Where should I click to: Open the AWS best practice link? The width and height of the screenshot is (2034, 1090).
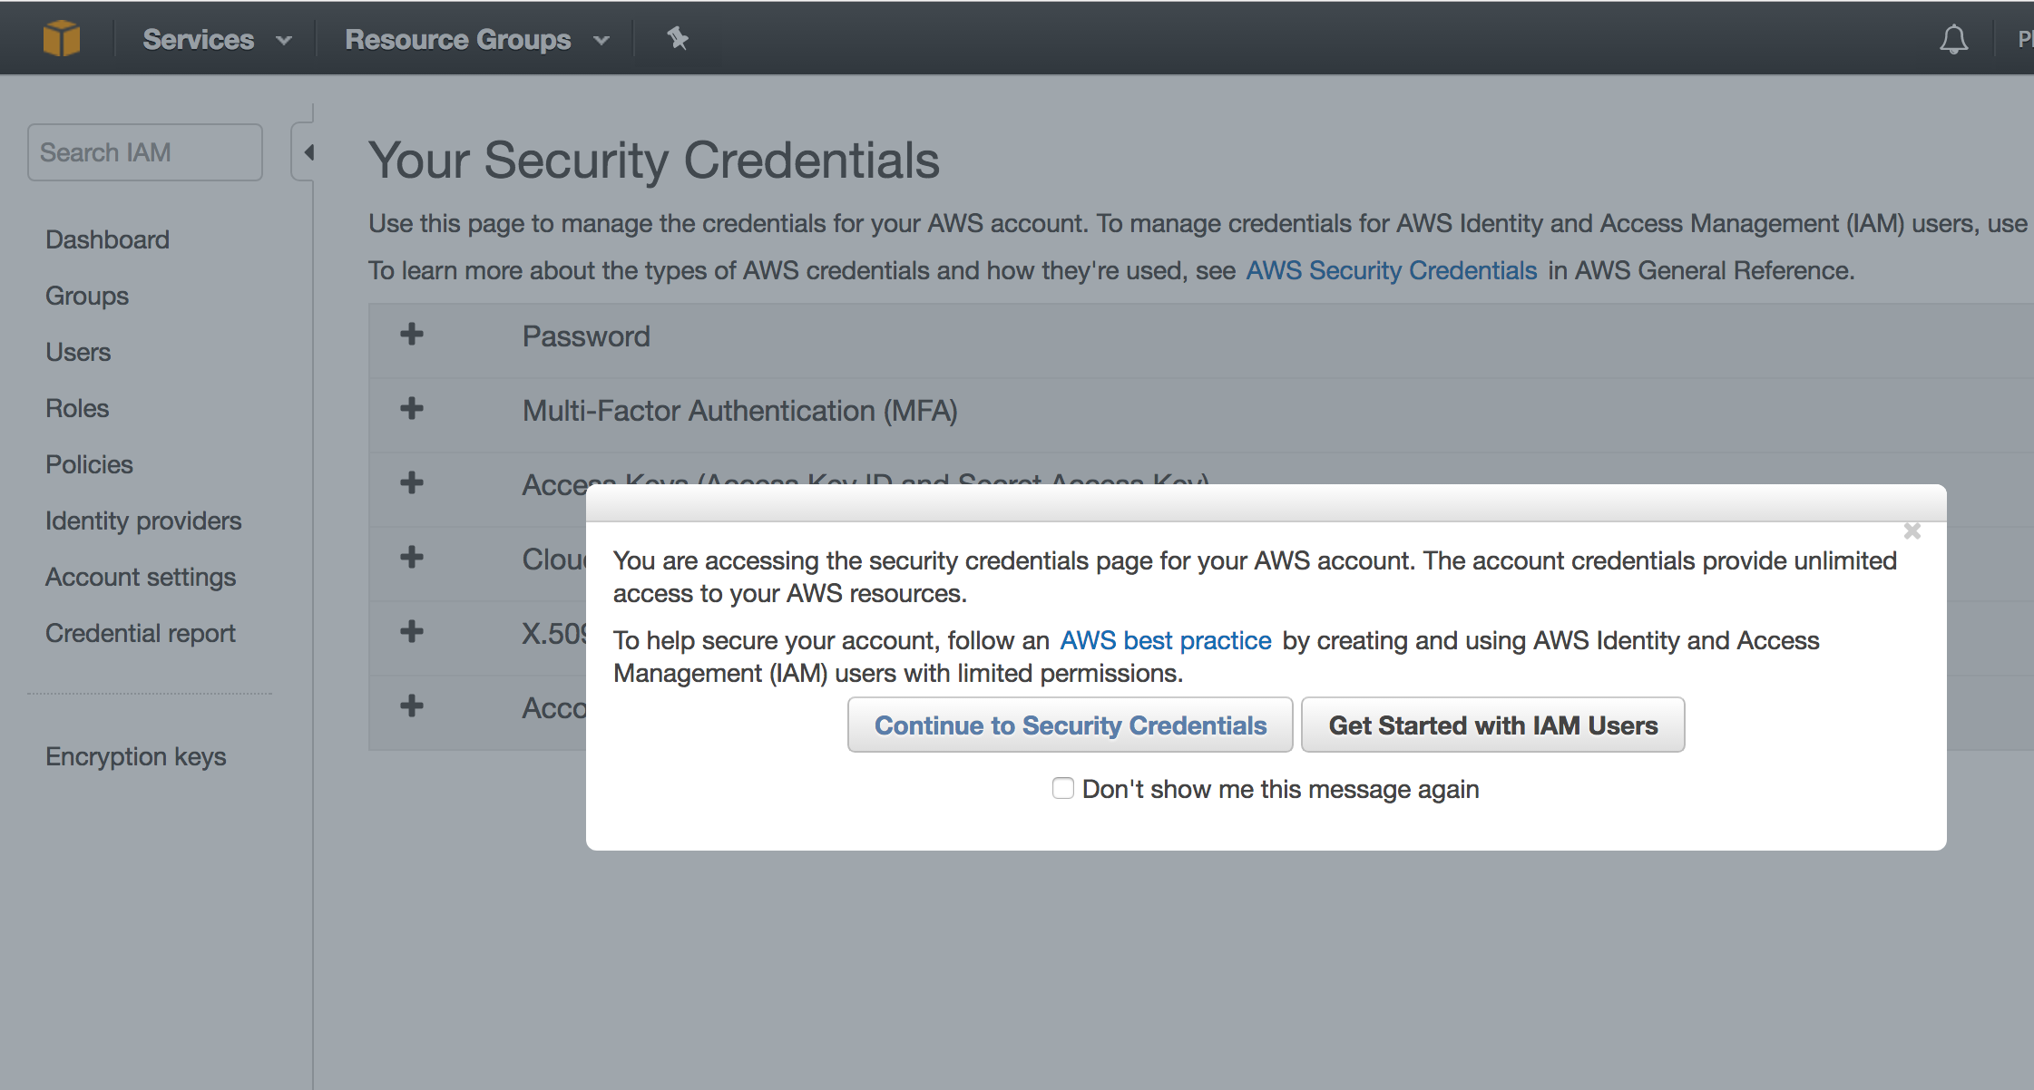(x=1165, y=640)
